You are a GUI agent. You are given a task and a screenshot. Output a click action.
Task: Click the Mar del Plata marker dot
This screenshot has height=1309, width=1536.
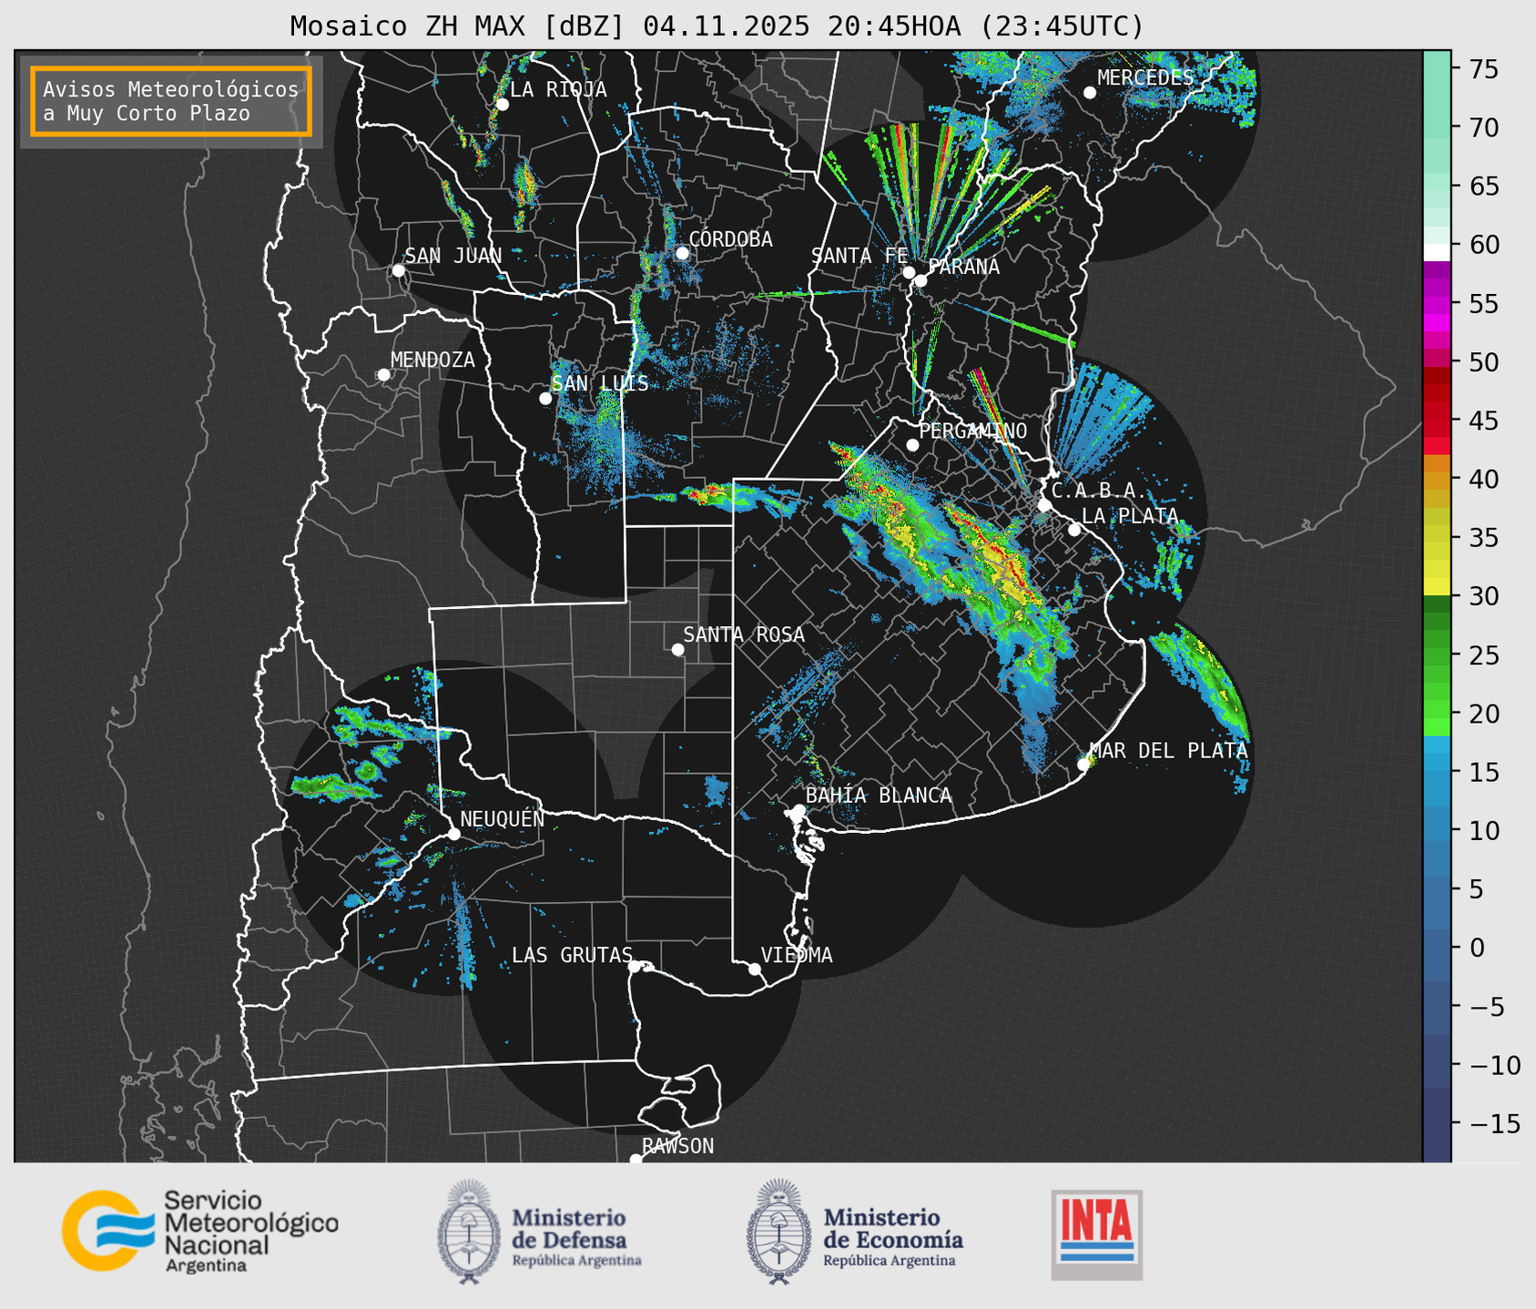coord(1083,765)
